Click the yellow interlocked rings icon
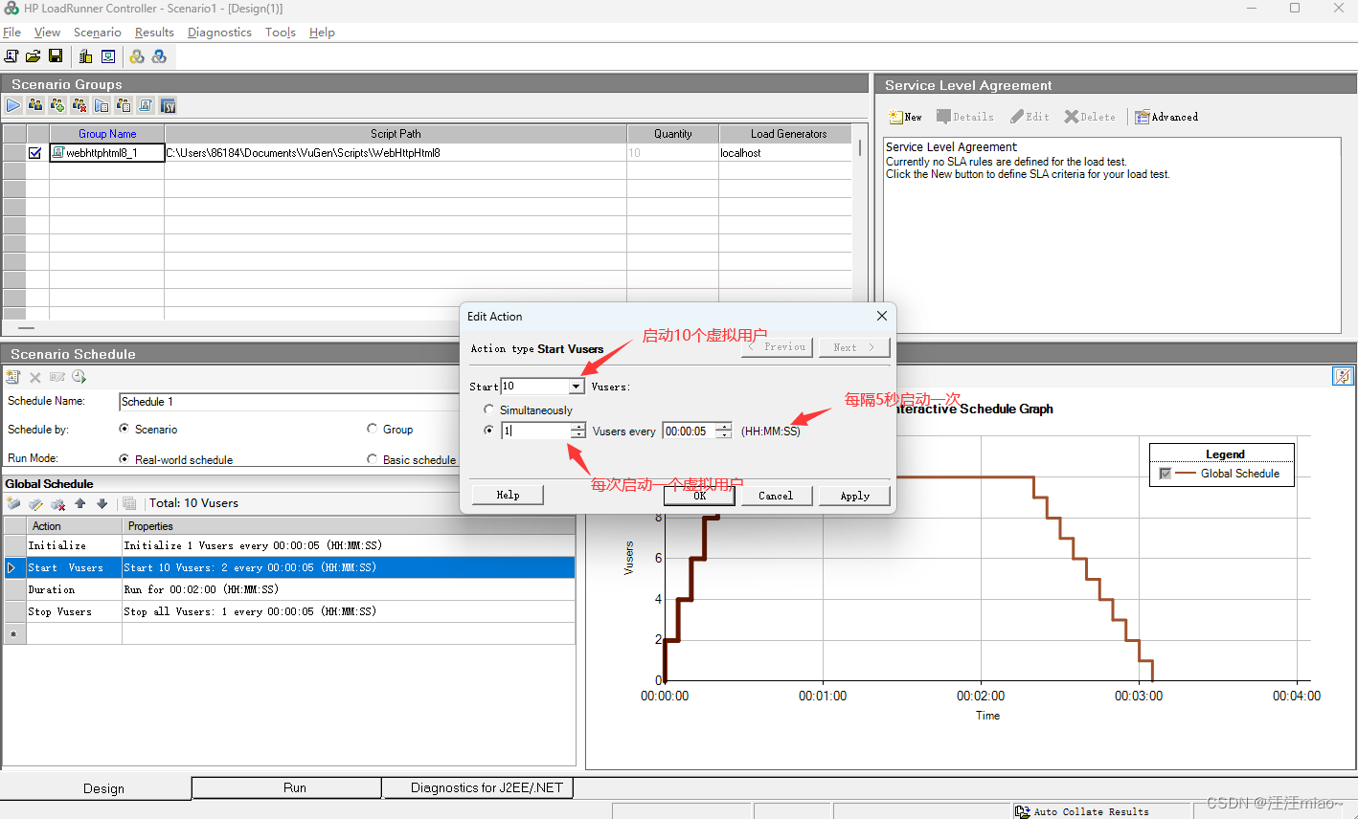The width and height of the screenshot is (1358, 819). click(137, 56)
